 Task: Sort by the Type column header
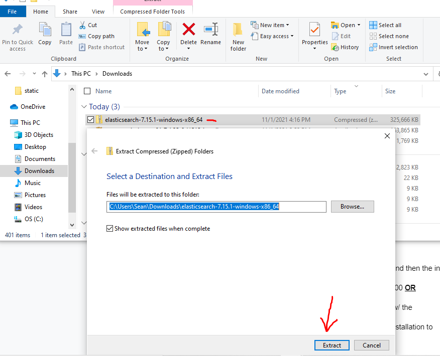[340, 91]
